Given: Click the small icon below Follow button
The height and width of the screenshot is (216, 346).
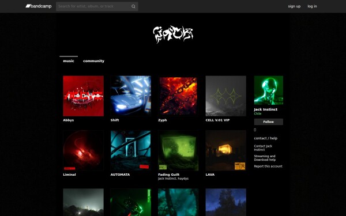Looking at the screenshot, I should coord(255,130).
